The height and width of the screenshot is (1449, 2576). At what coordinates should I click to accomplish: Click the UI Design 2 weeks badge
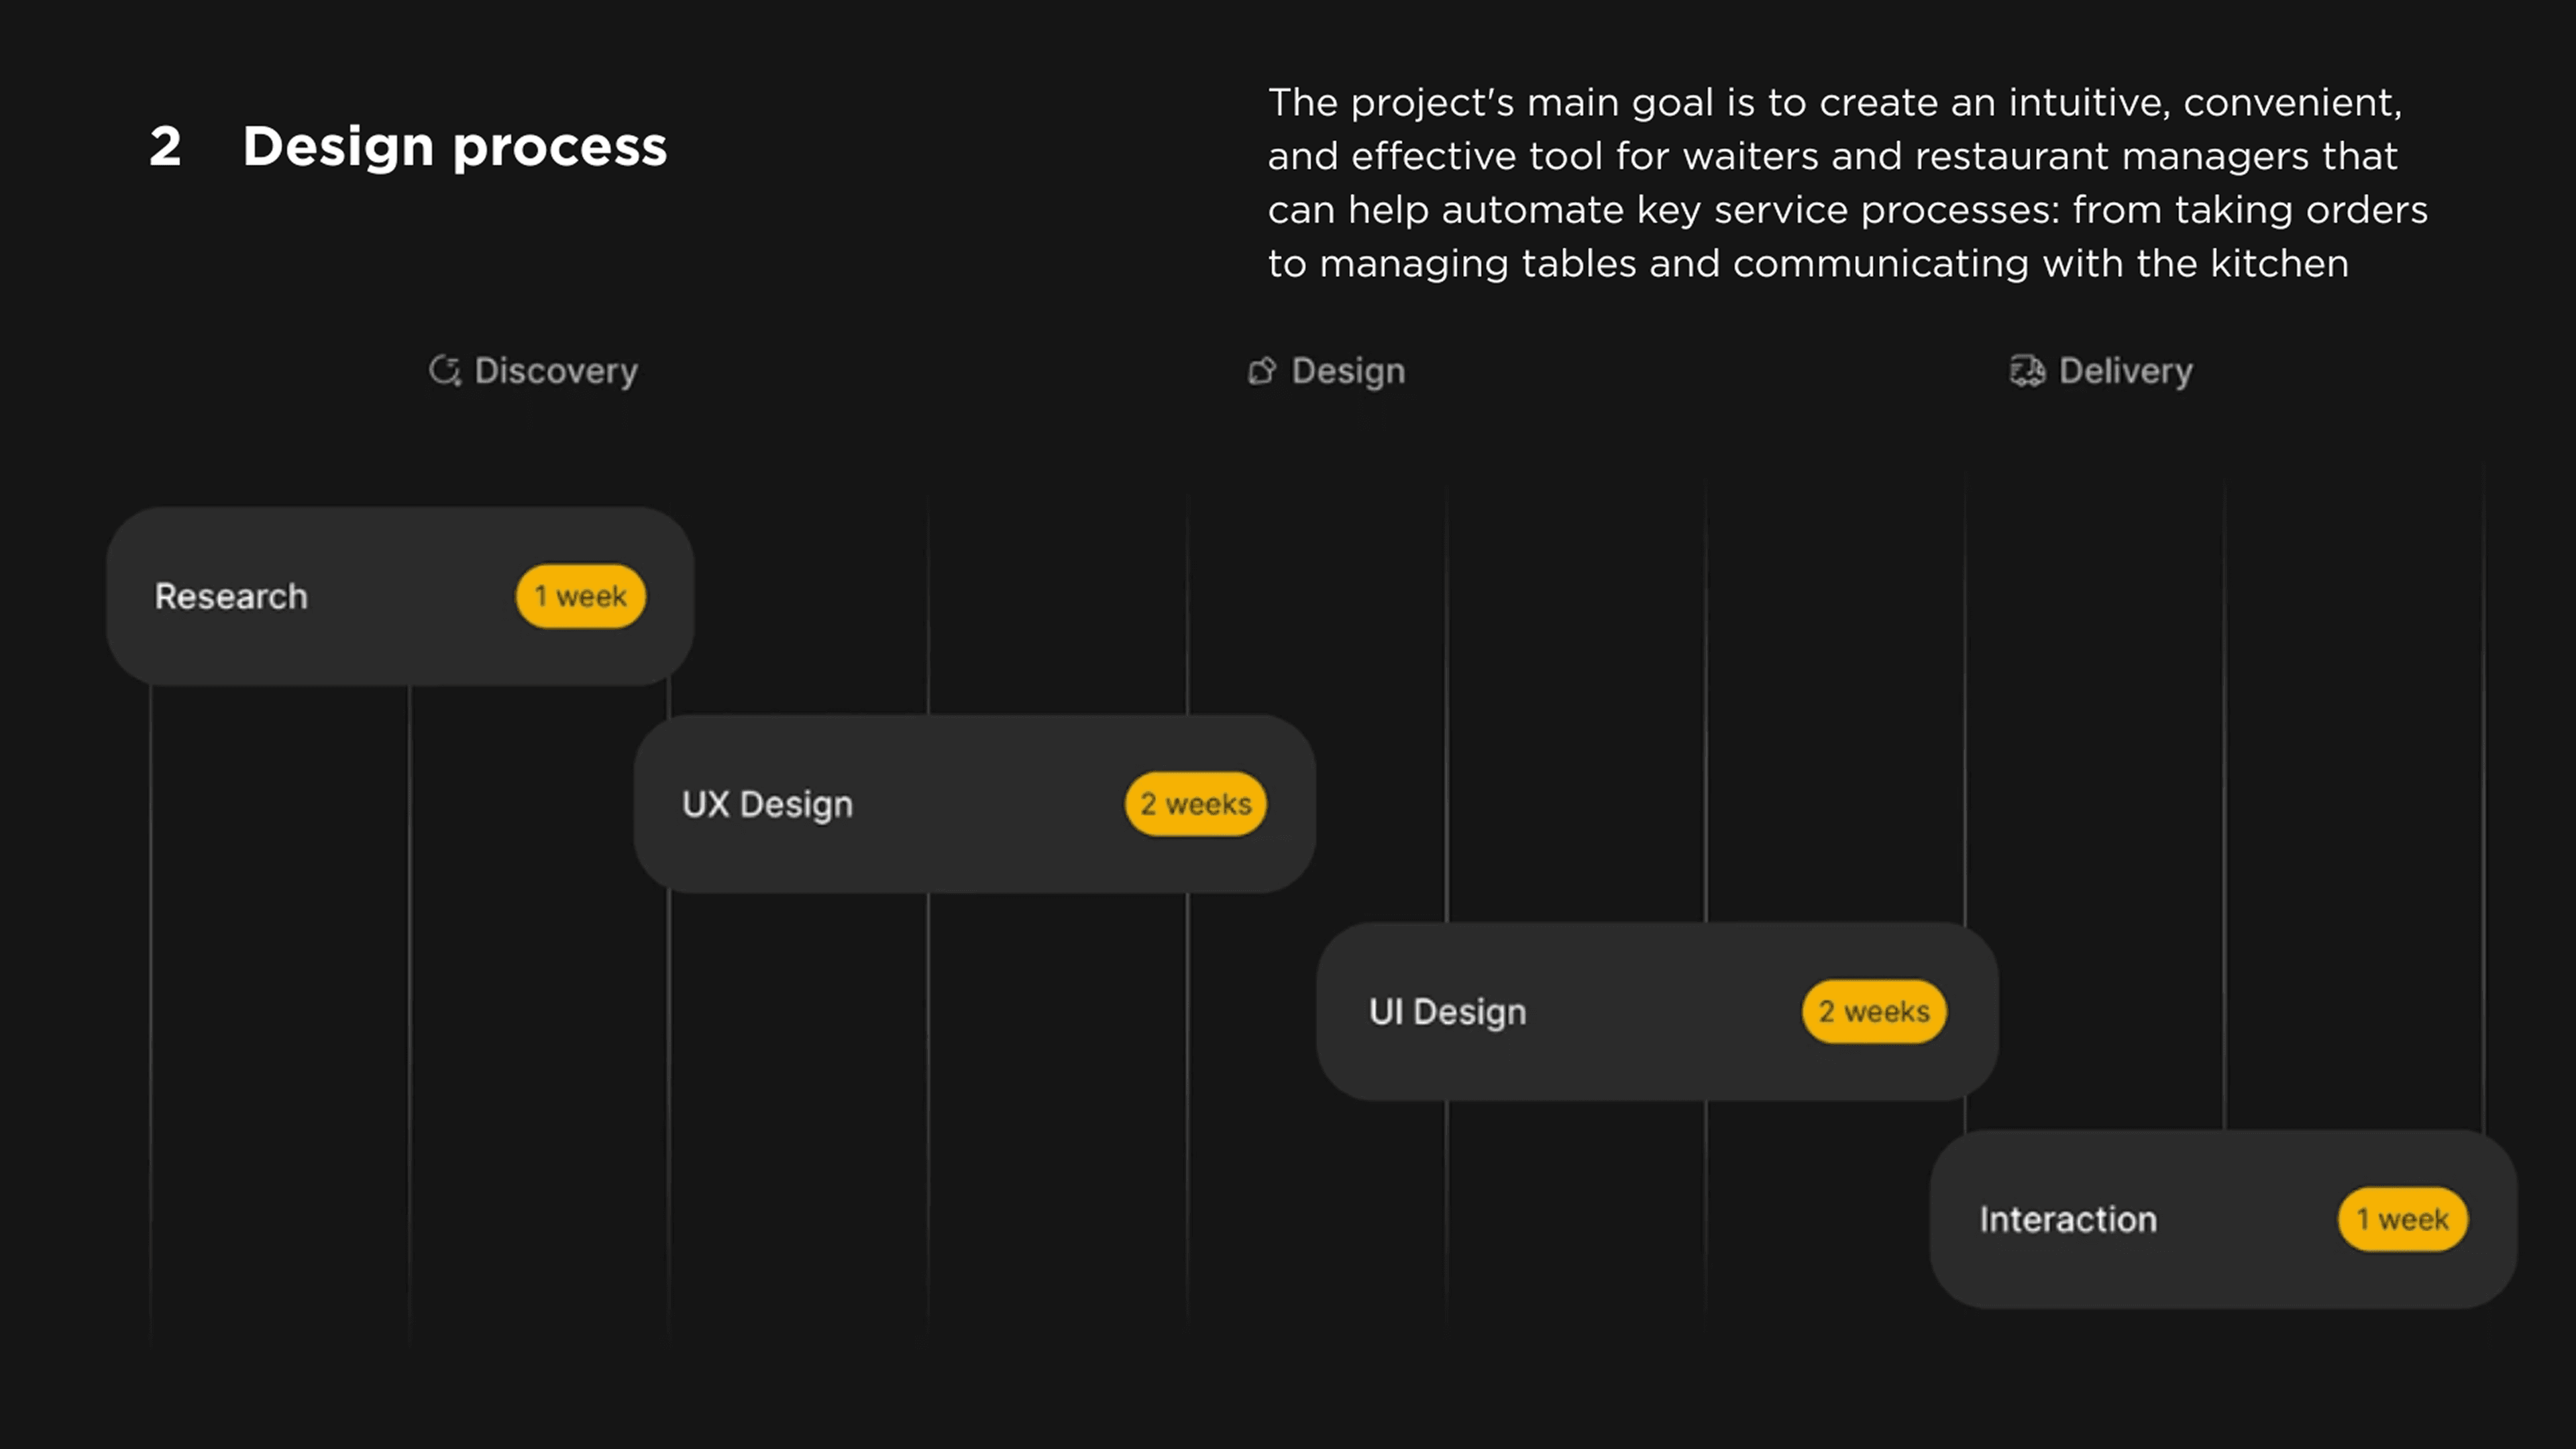1874,1011
